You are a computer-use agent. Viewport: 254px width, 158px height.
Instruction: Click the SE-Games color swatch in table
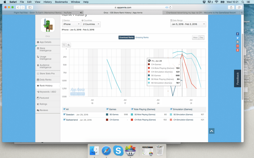107,114
